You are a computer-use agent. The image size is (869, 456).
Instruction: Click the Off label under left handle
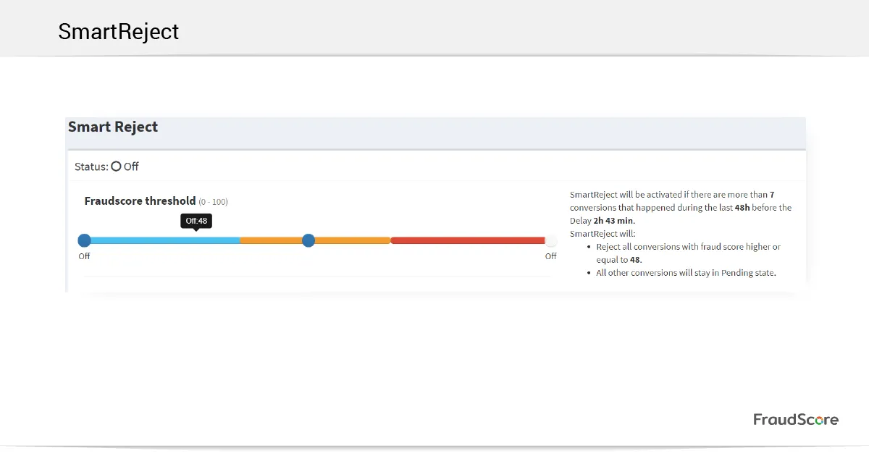84,256
